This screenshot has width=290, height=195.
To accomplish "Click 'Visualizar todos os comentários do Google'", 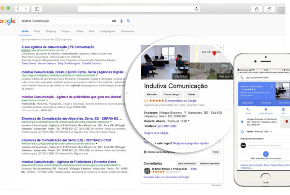I will coord(166,177).
